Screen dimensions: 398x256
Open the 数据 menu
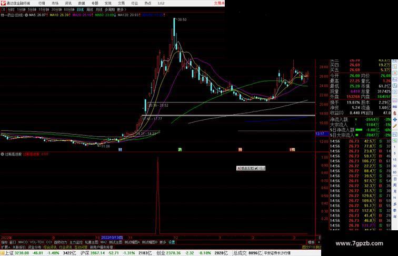coord(82,3)
